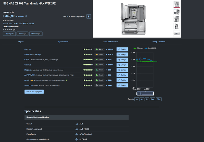The width and height of the screenshot is (204, 142).
Task: Toggle the Minimum series in chart legend
Action: click(x=138, y=48)
